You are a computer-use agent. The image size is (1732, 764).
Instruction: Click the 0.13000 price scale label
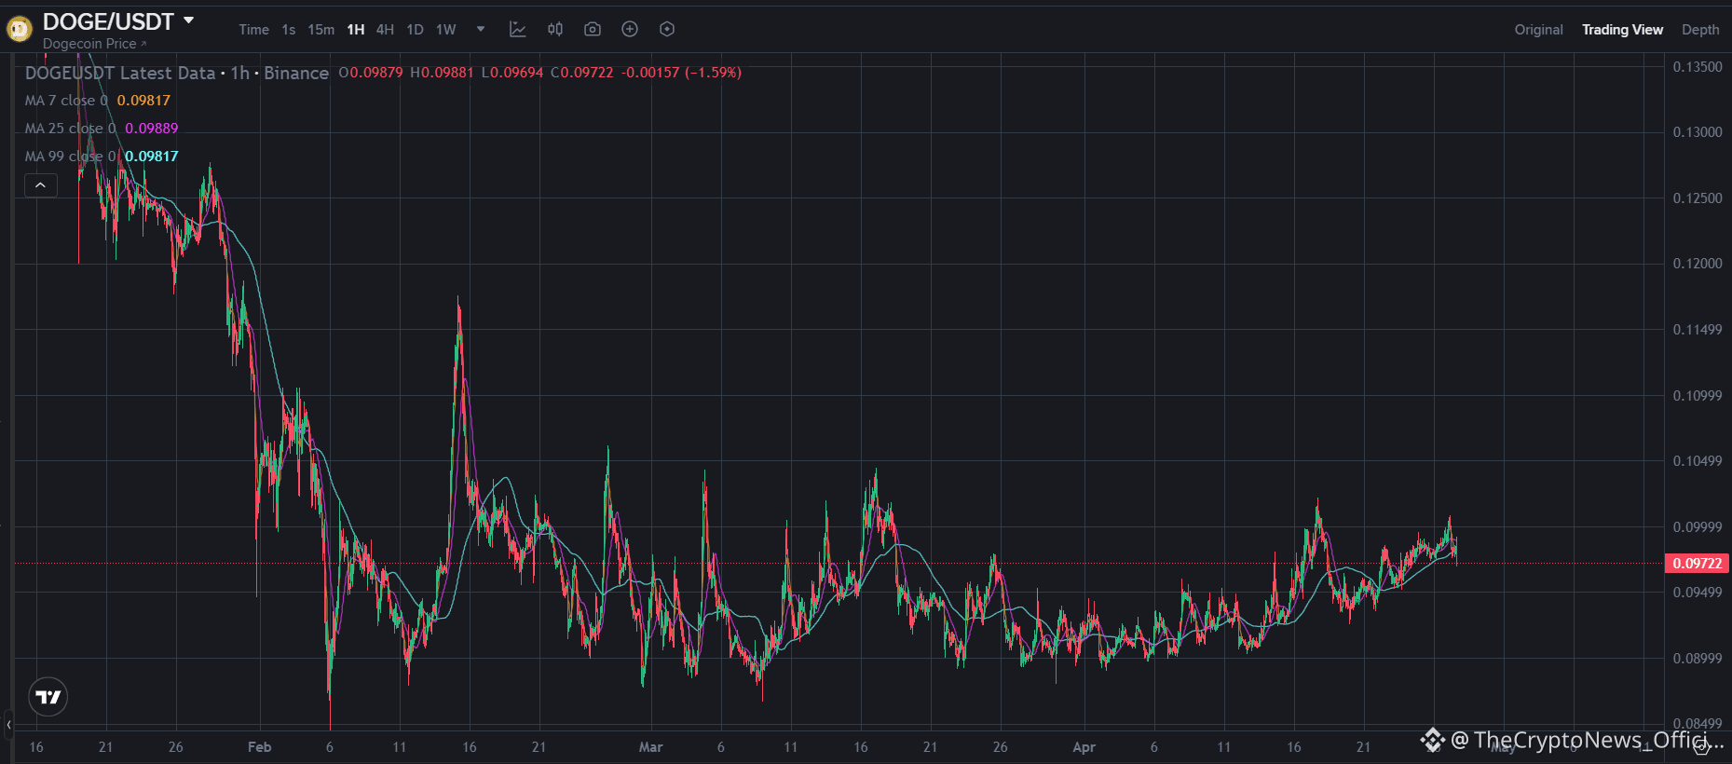[x=1698, y=132]
